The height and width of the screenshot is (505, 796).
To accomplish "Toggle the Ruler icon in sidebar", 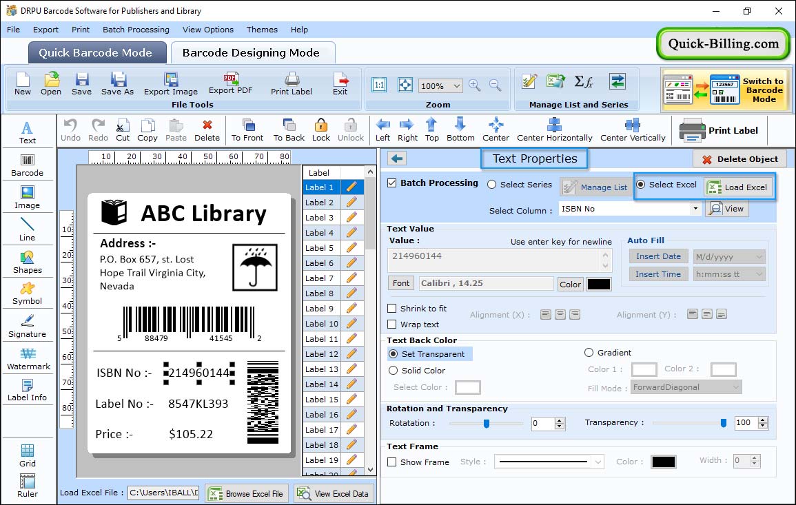I will [28, 486].
